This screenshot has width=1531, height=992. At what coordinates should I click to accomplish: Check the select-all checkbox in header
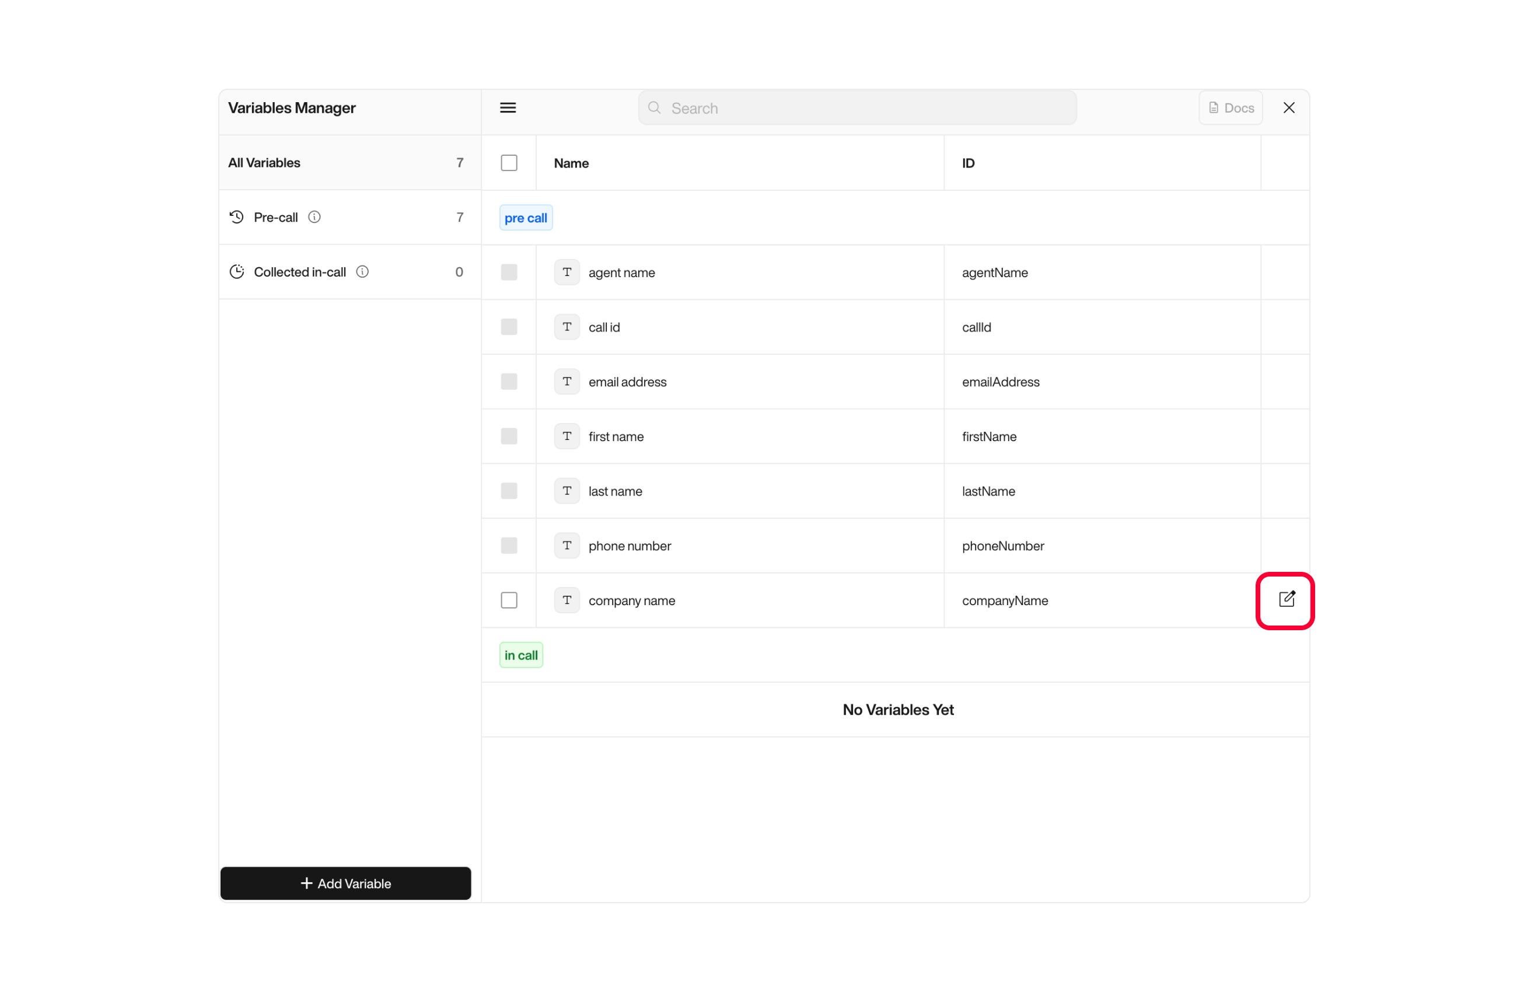pos(508,163)
